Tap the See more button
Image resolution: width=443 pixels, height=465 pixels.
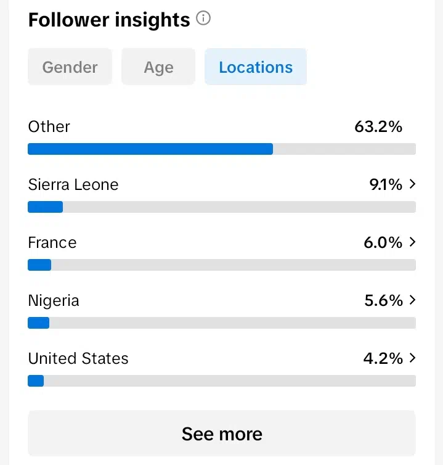coord(222,434)
